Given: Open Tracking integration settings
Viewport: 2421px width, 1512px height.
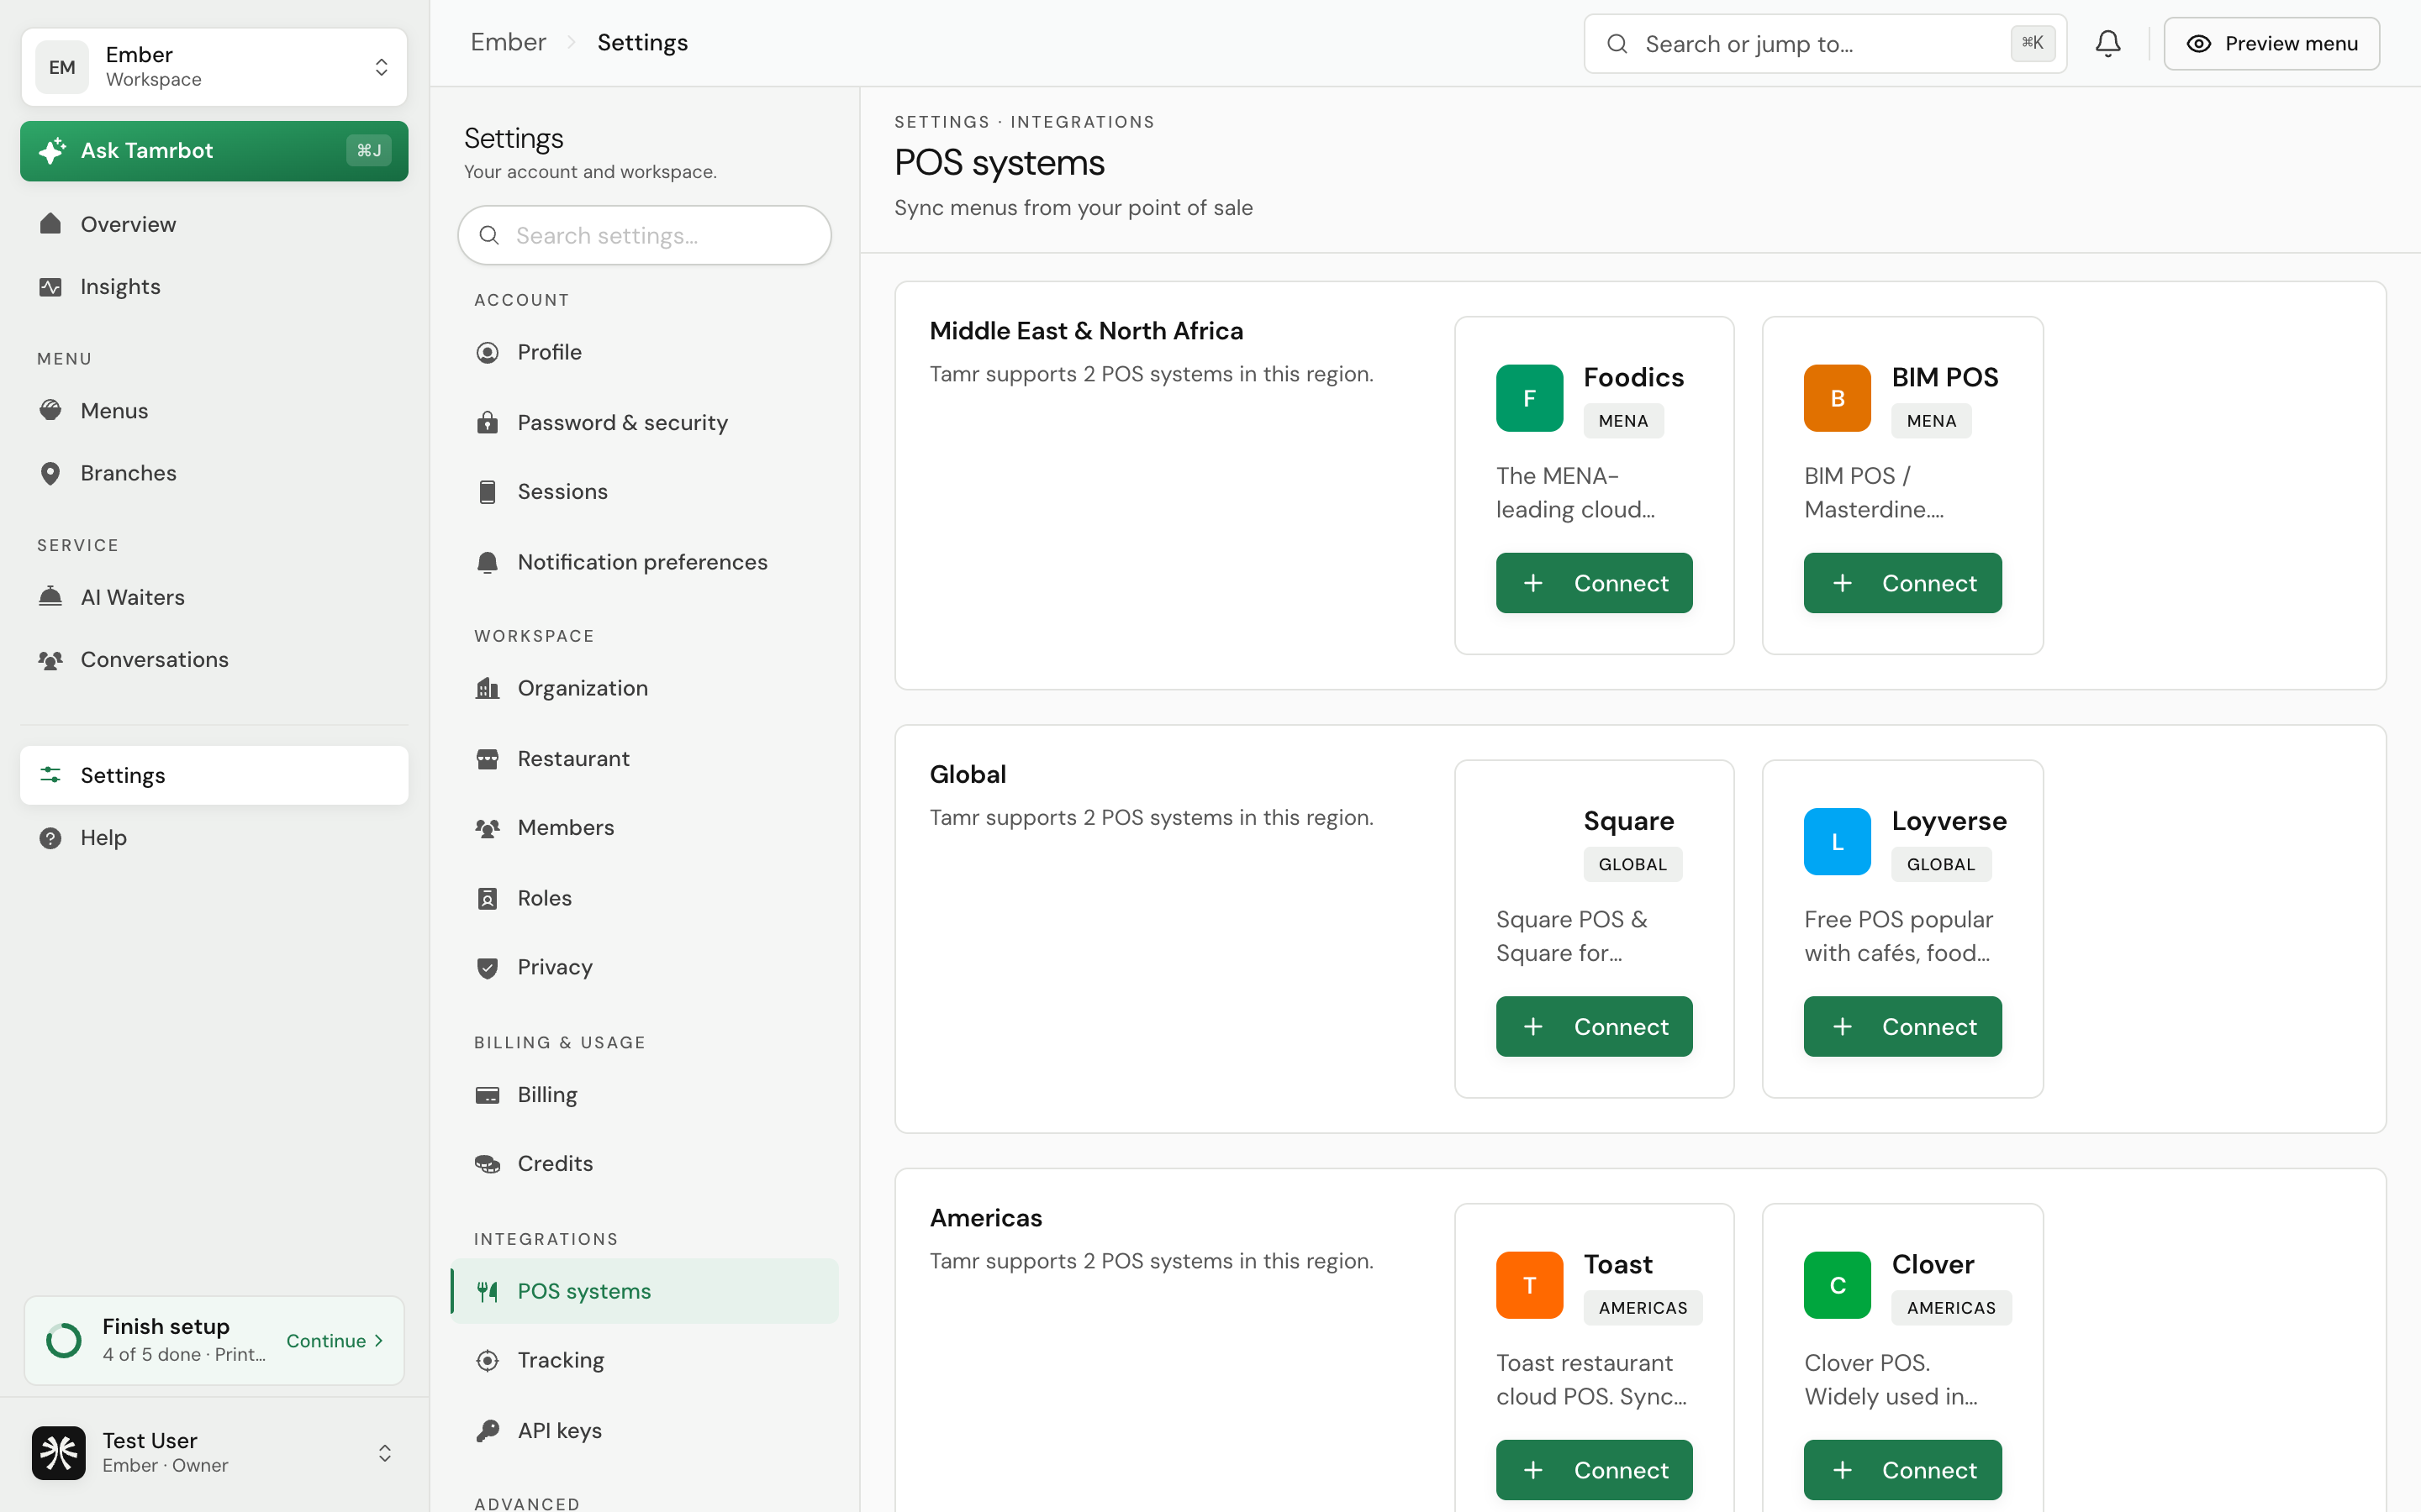Looking at the screenshot, I should [644, 1360].
